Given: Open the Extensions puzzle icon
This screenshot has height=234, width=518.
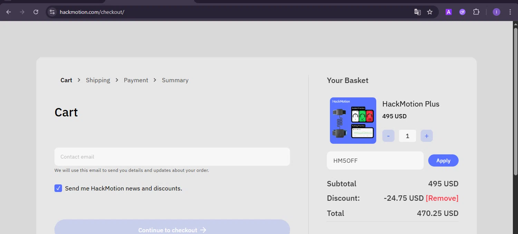Looking at the screenshot, I should 476,12.
